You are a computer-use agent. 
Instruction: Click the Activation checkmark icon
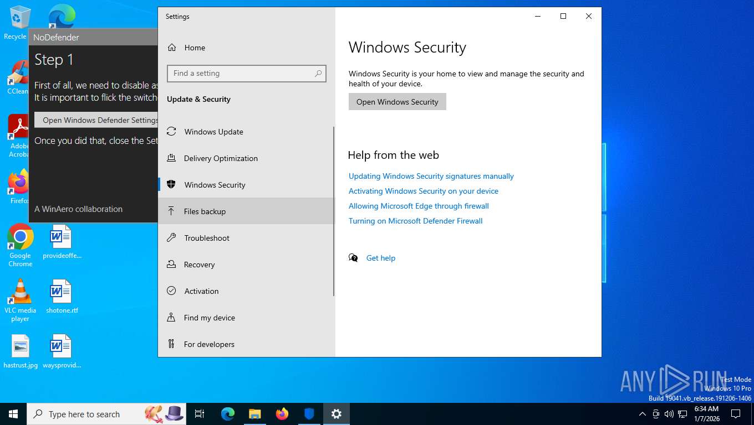coord(171,291)
